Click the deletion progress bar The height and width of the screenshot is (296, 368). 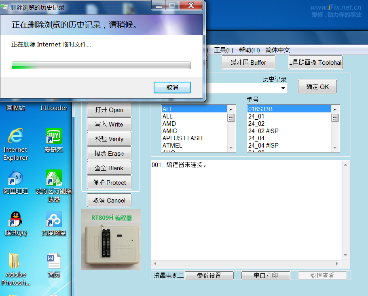pos(101,66)
